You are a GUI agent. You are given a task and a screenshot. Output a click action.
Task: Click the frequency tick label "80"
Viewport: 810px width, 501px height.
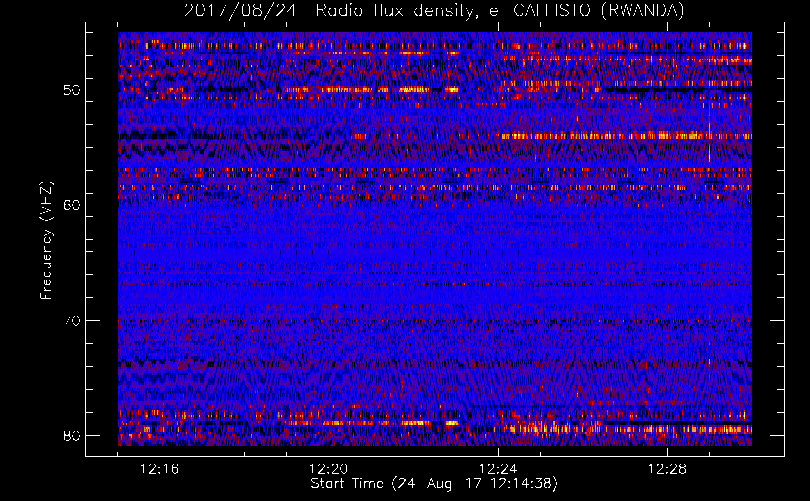72,436
